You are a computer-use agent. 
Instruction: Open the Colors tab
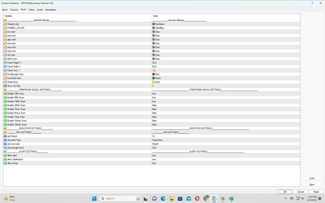coord(31,10)
